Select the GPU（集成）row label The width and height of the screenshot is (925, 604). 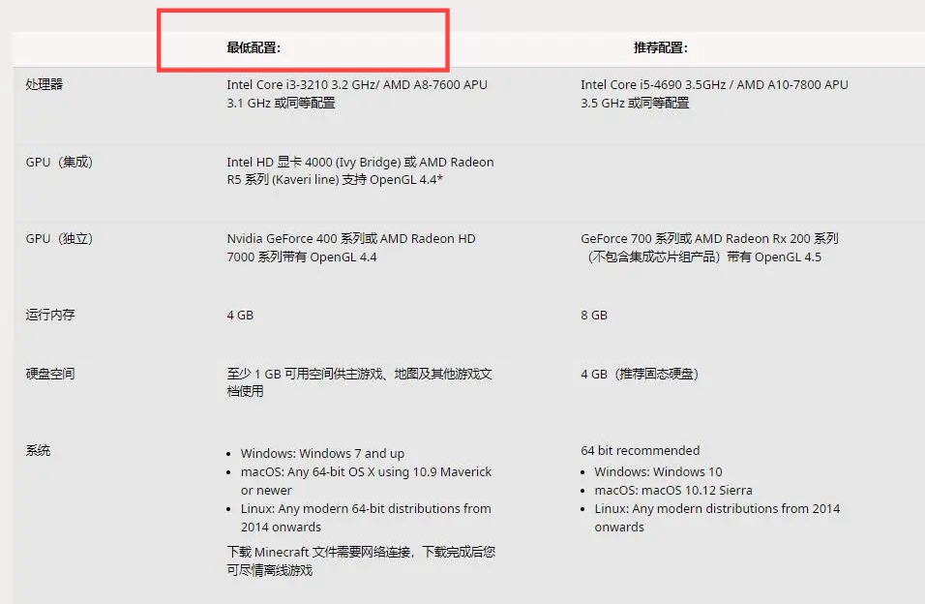point(59,162)
